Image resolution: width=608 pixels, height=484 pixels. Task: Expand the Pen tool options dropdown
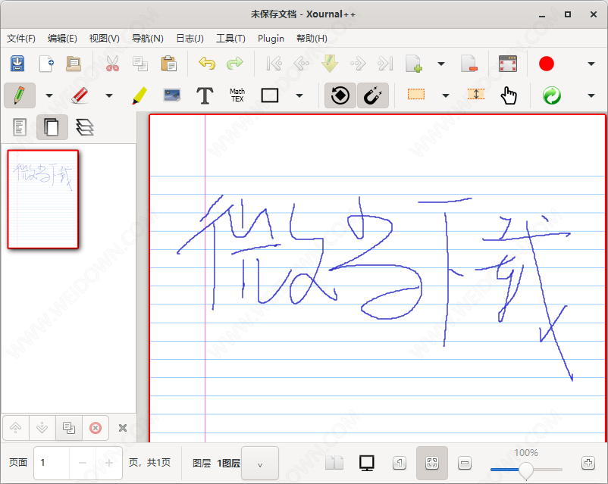(x=49, y=95)
